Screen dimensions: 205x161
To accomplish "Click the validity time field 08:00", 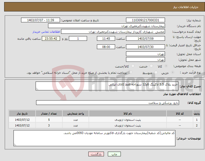I will coord(106,47).
